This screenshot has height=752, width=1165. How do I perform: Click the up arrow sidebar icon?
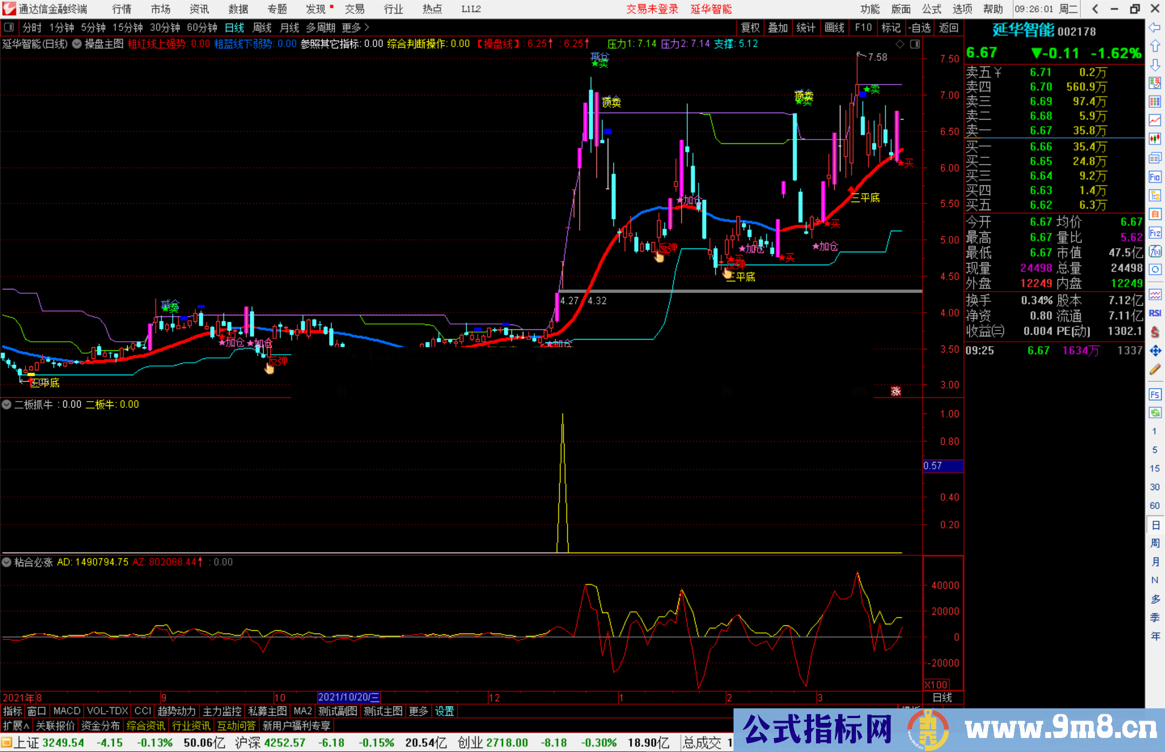(1155, 46)
